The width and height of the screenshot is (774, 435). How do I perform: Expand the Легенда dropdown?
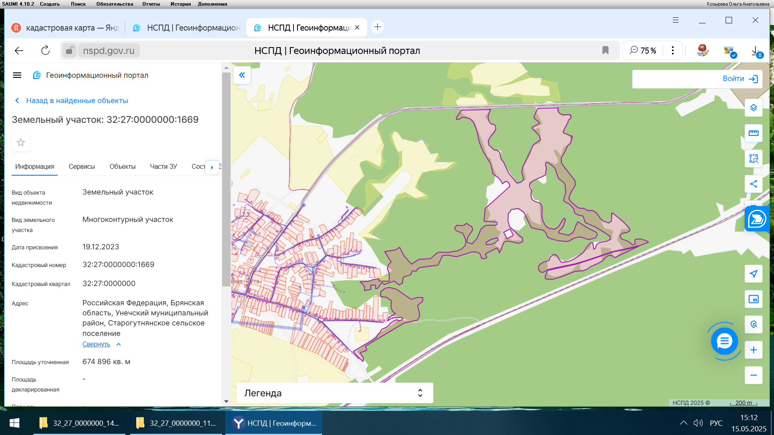click(x=335, y=393)
